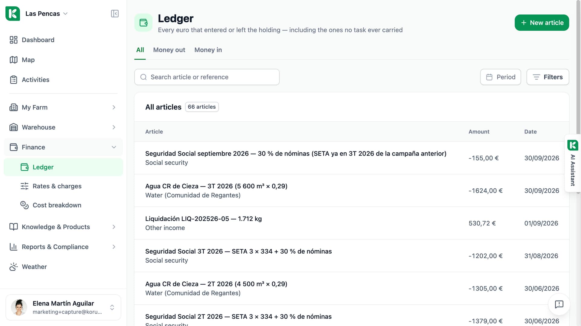
Task: Expand the Warehouse chevron
Action: [x=114, y=127]
